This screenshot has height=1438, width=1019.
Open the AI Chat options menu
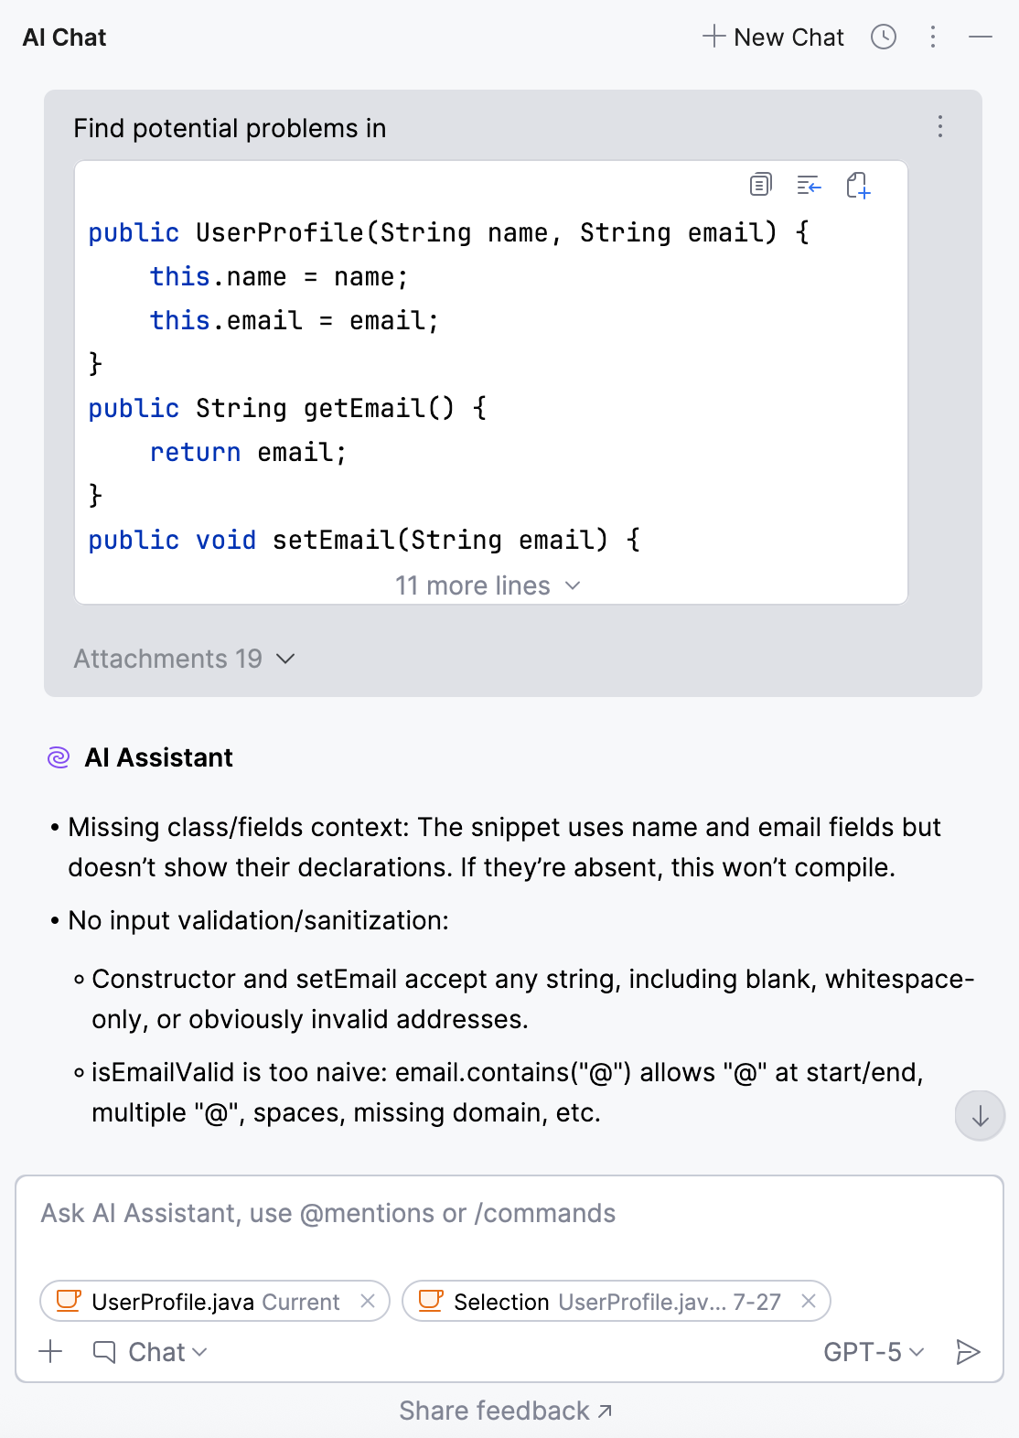[x=933, y=37]
